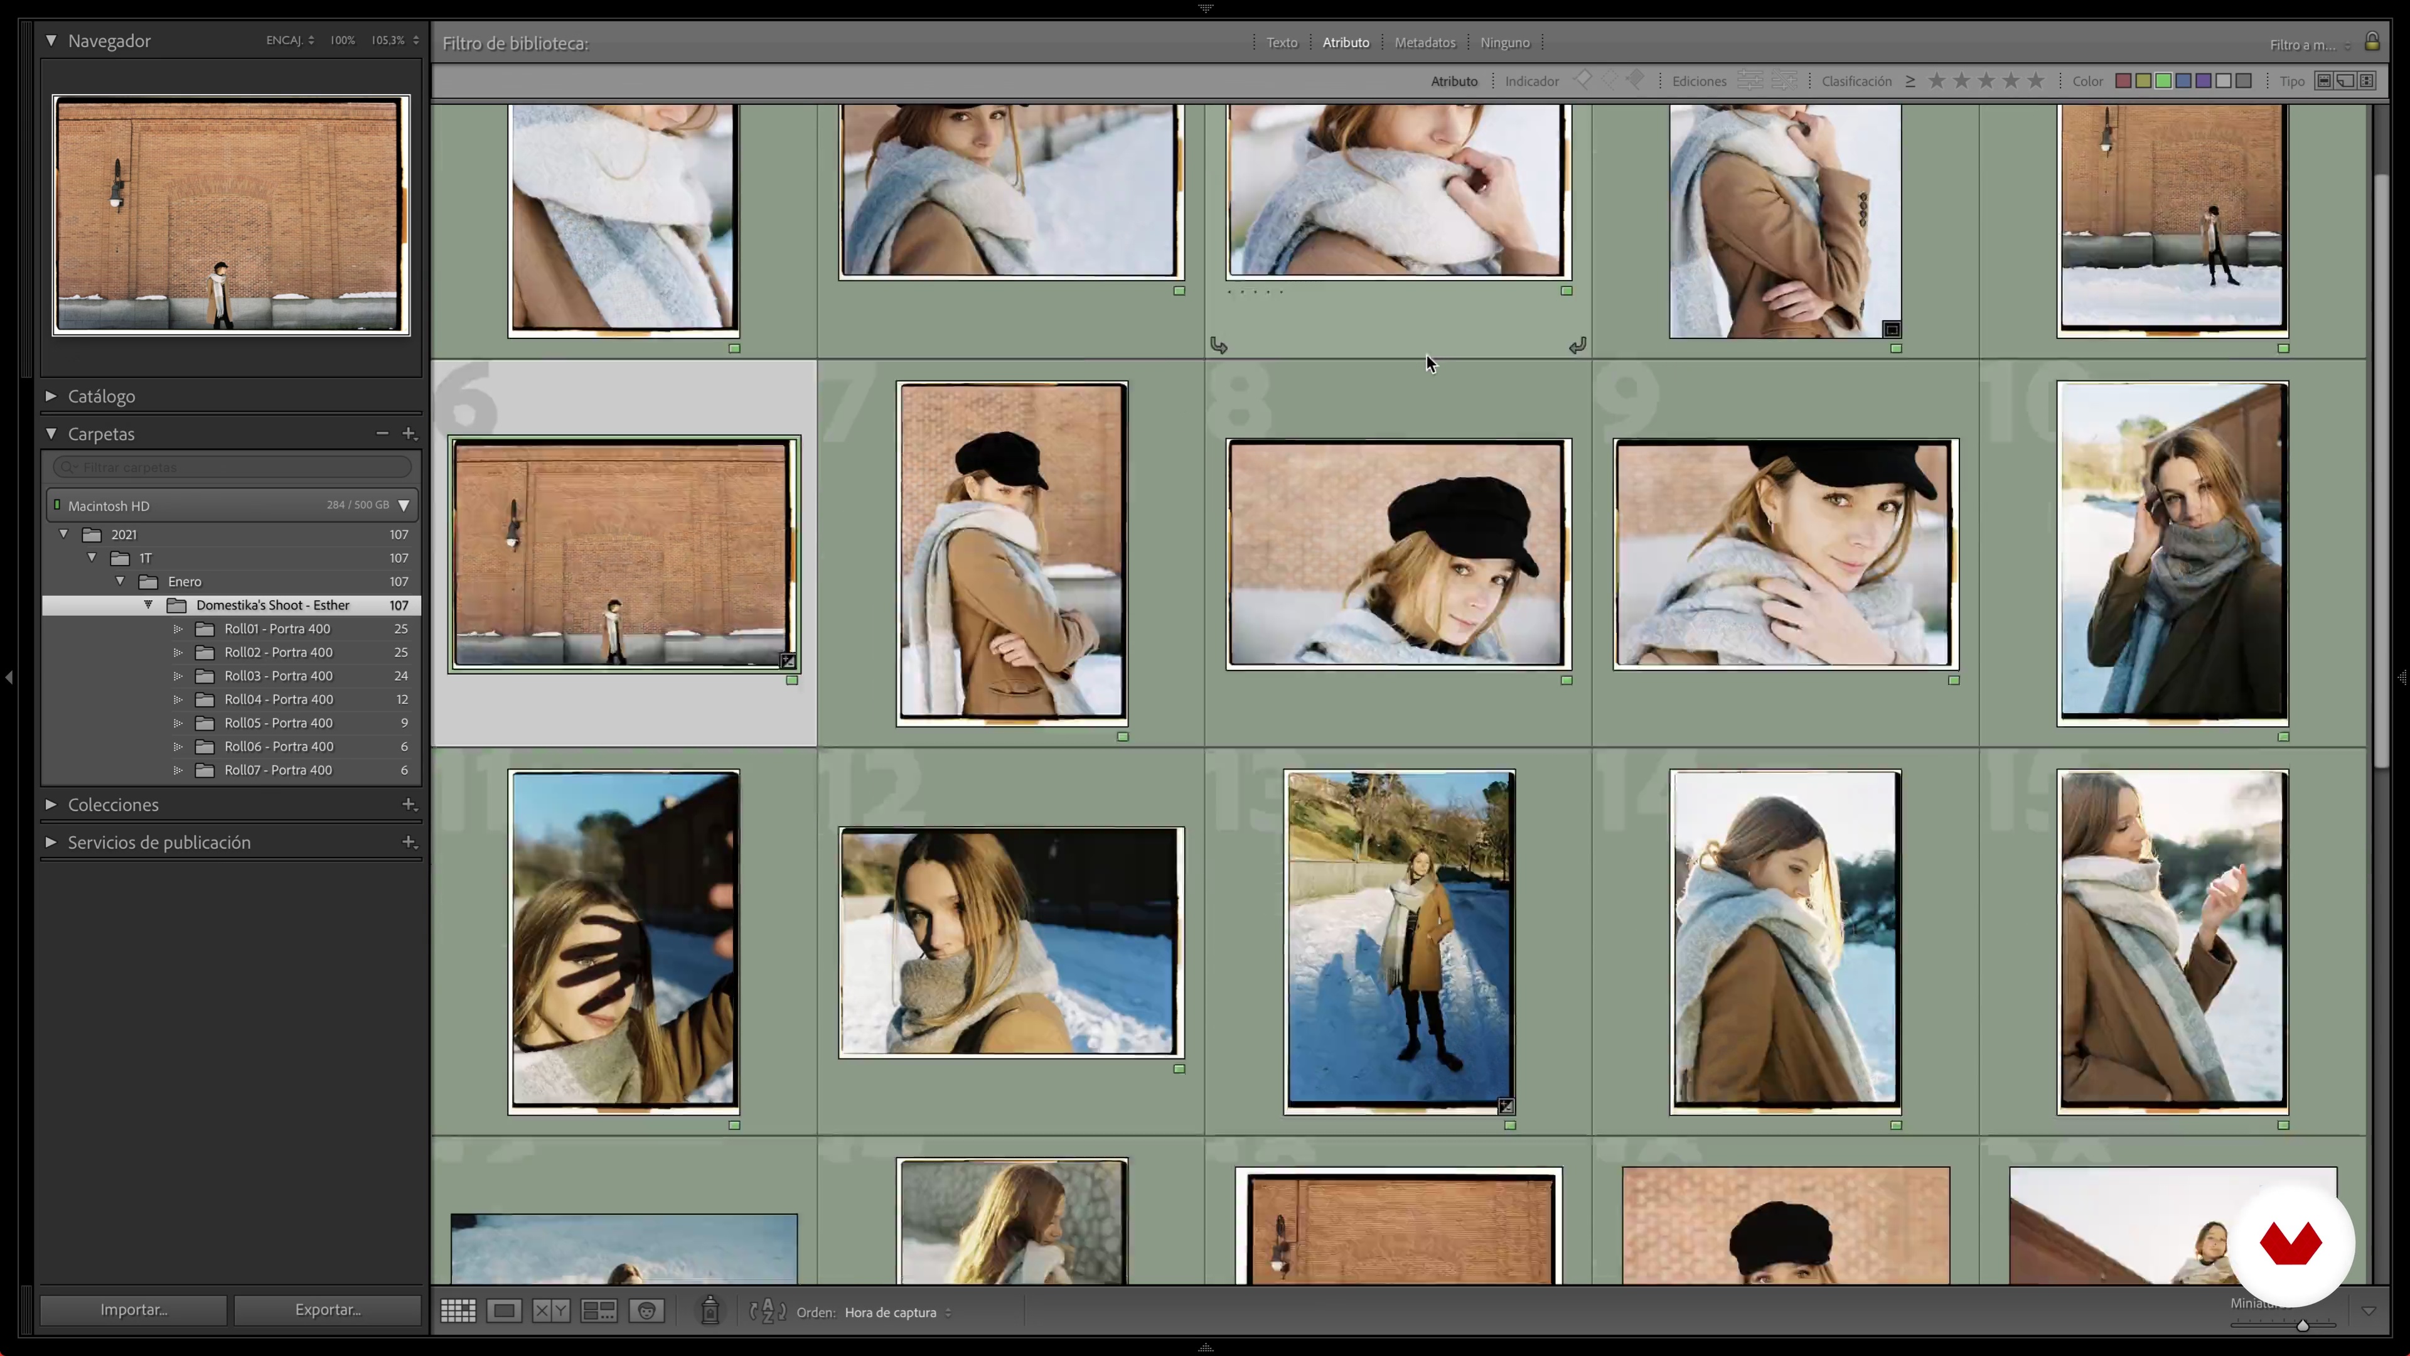The width and height of the screenshot is (2410, 1356).
Task: Filter by rejected flag indicator
Action: pos(1636,80)
